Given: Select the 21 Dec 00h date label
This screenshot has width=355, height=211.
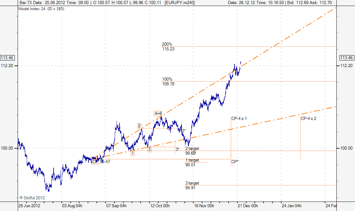Looking at the screenshot, I should click(x=248, y=206).
